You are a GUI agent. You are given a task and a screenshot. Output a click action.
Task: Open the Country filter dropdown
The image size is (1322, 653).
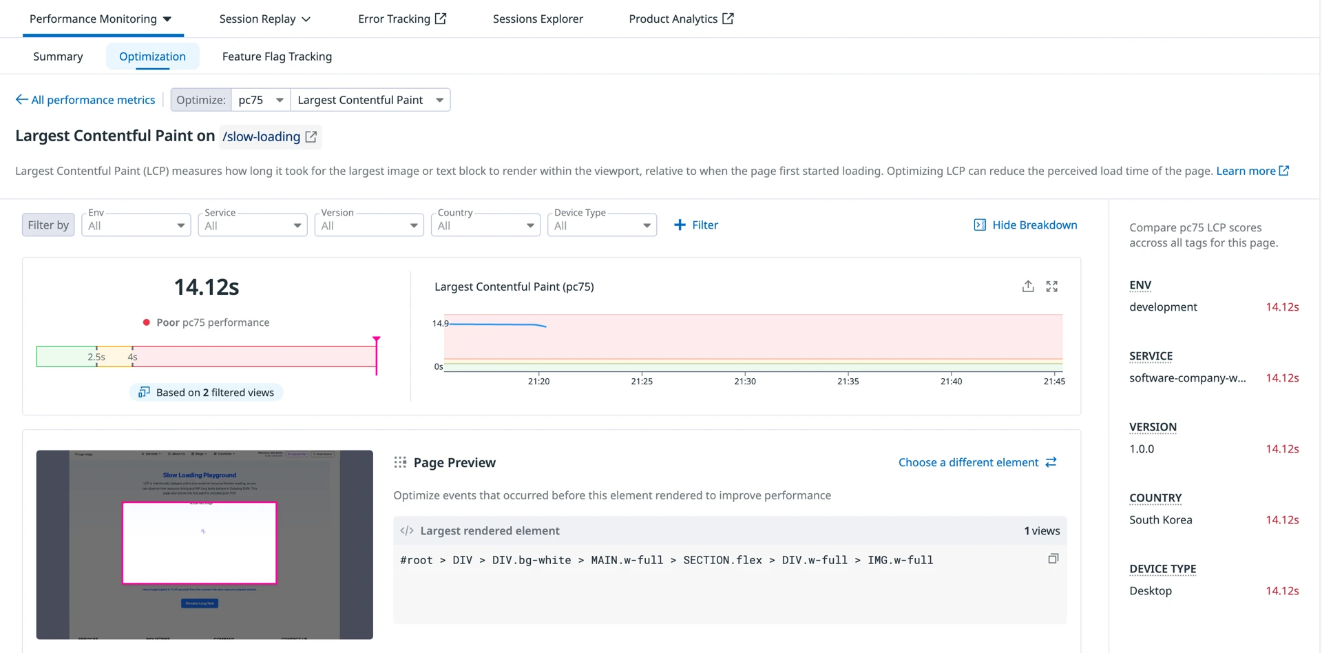485,226
